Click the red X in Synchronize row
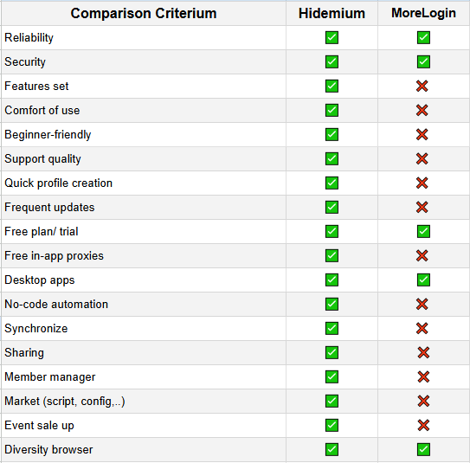This screenshot has width=470, height=463. click(422, 329)
